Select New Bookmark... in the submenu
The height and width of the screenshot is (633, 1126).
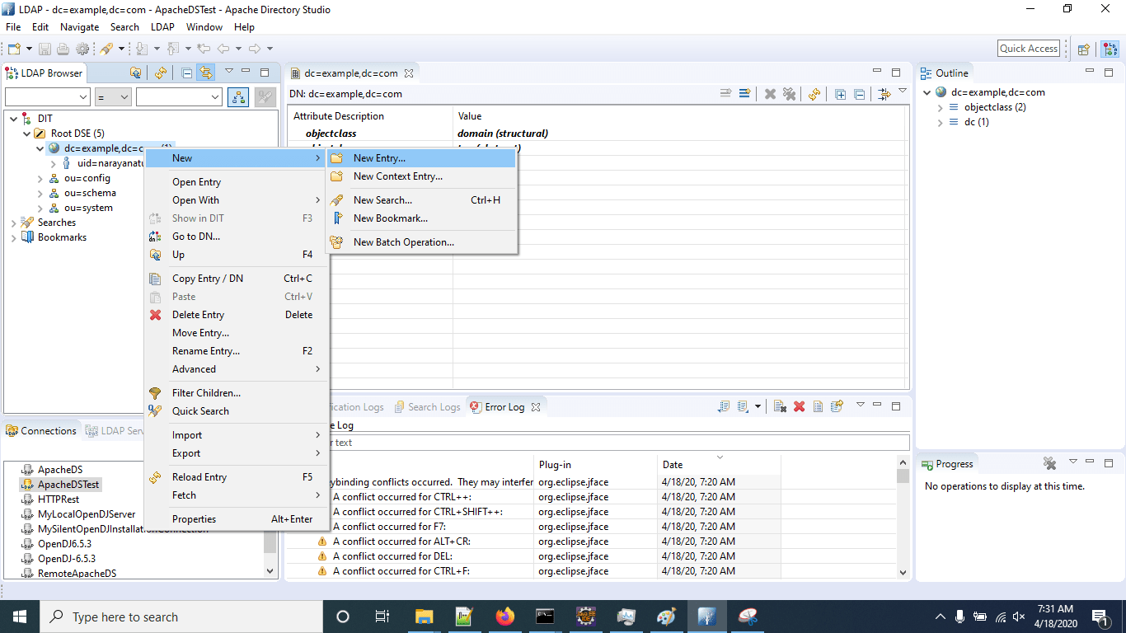pyautogui.click(x=422, y=218)
